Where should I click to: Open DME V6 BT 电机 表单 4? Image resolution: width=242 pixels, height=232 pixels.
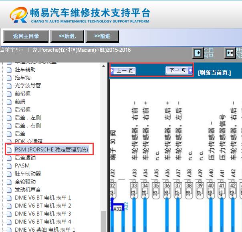click(43, 222)
